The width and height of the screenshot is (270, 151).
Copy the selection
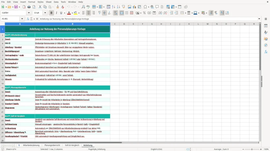(45, 7)
